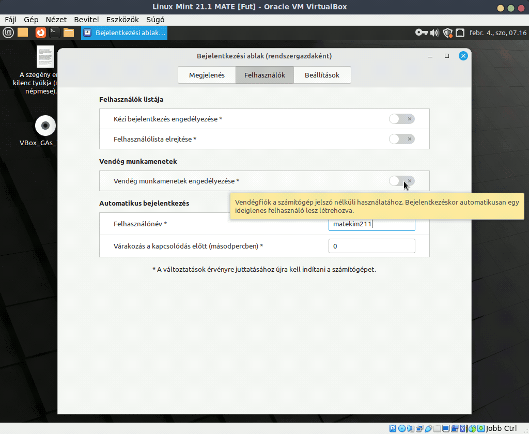Viewport: 529px width, 434px height.
Task: Open the volume speaker icon in tray
Action: pos(434,33)
